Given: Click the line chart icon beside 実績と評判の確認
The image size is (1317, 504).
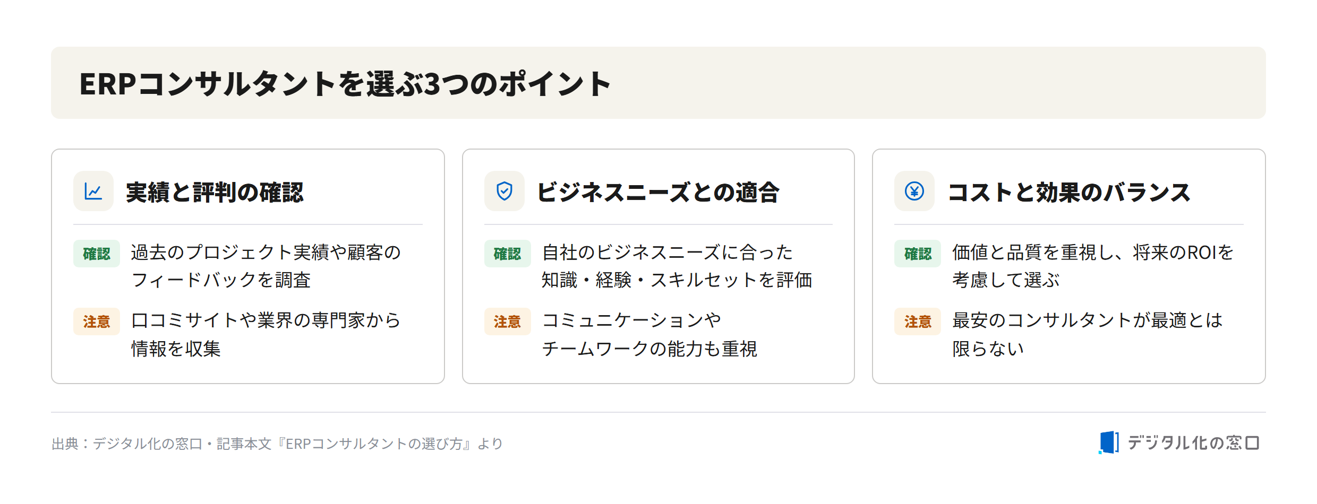Looking at the screenshot, I should point(93,191).
